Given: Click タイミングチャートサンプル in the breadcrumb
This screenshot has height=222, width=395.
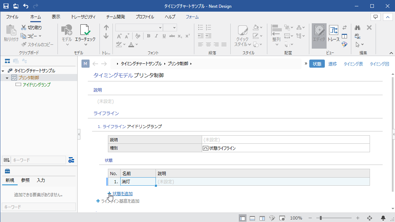Looking at the screenshot, I should (141, 64).
